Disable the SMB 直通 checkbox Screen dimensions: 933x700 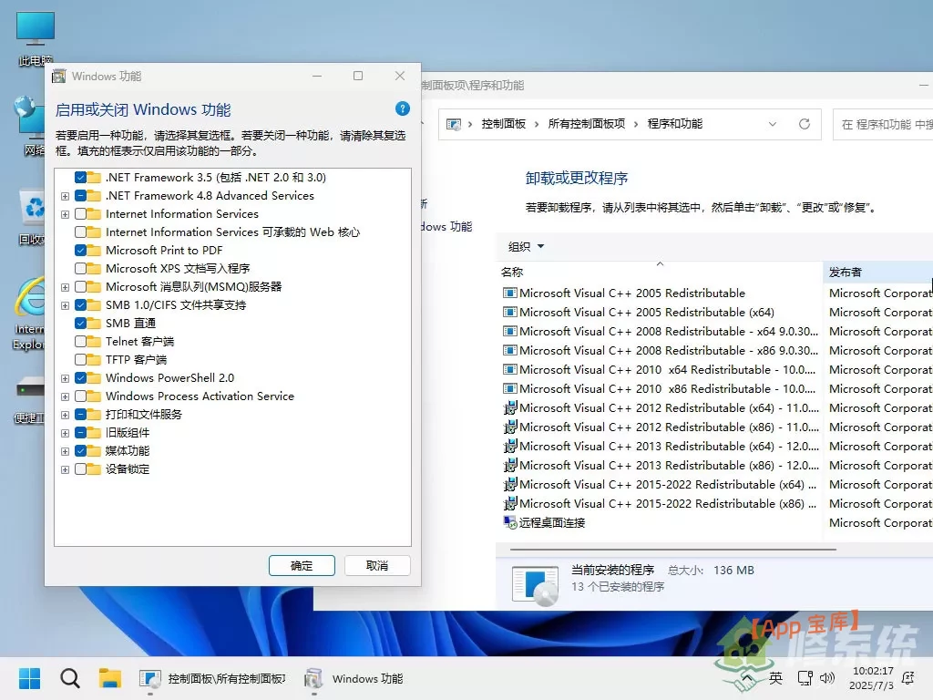click(82, 323)
